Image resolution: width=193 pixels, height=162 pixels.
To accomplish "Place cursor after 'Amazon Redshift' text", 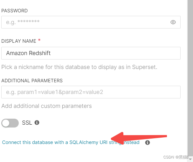I will point(51,53).
